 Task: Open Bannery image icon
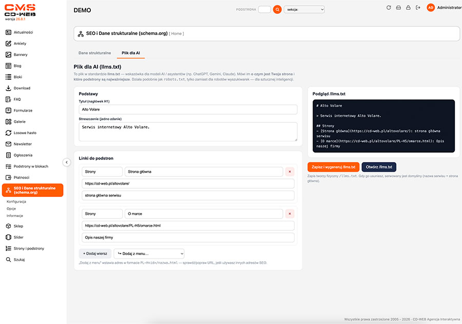tap(8, 55)
